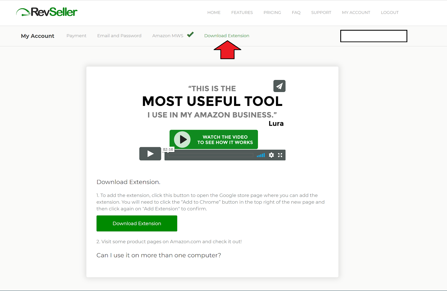Click the step 2 Amazon.com instruction text
The width and height of the screenshot is (447, 291).
click(x=169, y=242)
